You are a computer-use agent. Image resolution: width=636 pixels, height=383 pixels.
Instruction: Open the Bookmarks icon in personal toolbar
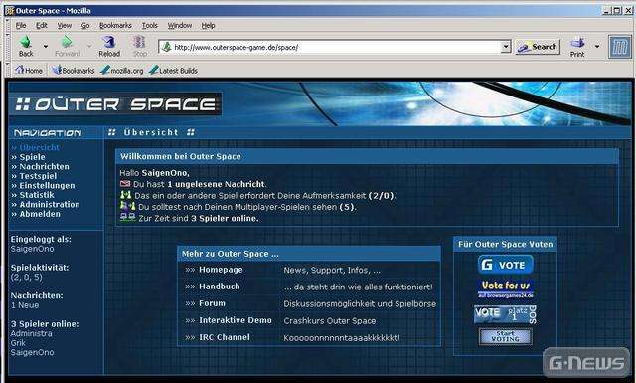[x=57, y=70]
